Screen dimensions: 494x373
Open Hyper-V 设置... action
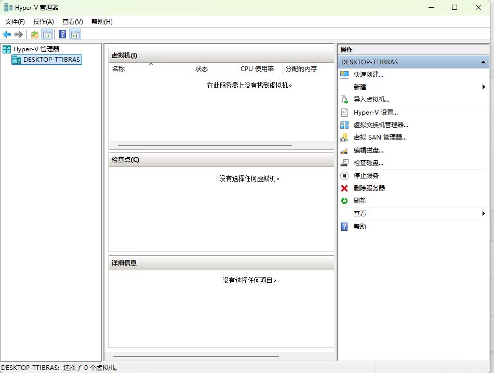[x=376, y=113]
